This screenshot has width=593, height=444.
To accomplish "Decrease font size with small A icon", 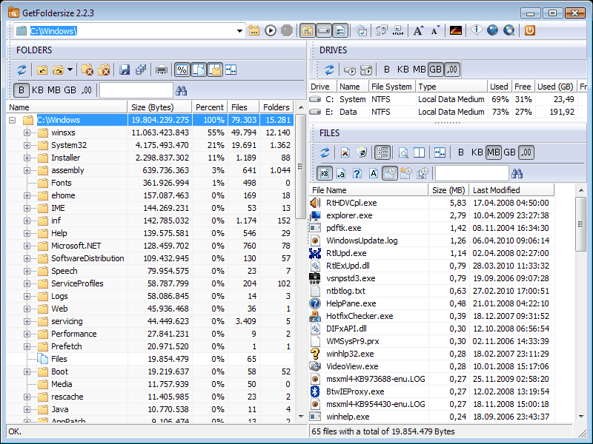I will [435, 30].
